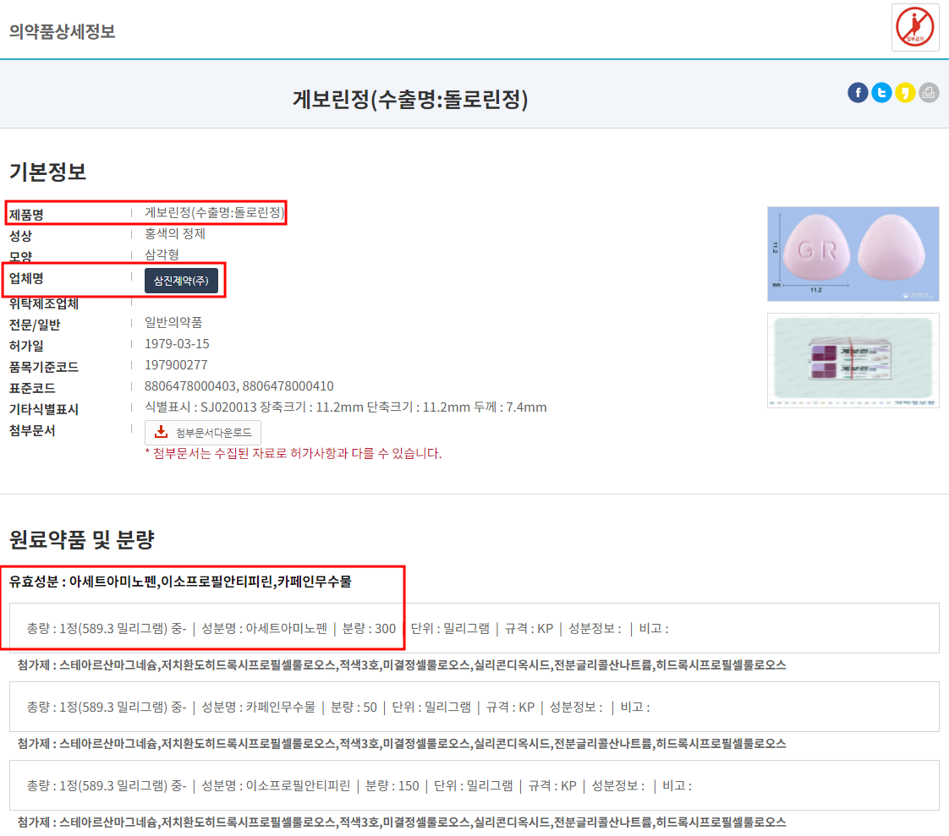949x836 pixels.
Task: Open the 삼진제약(주) company button
Action: [181, 281]
